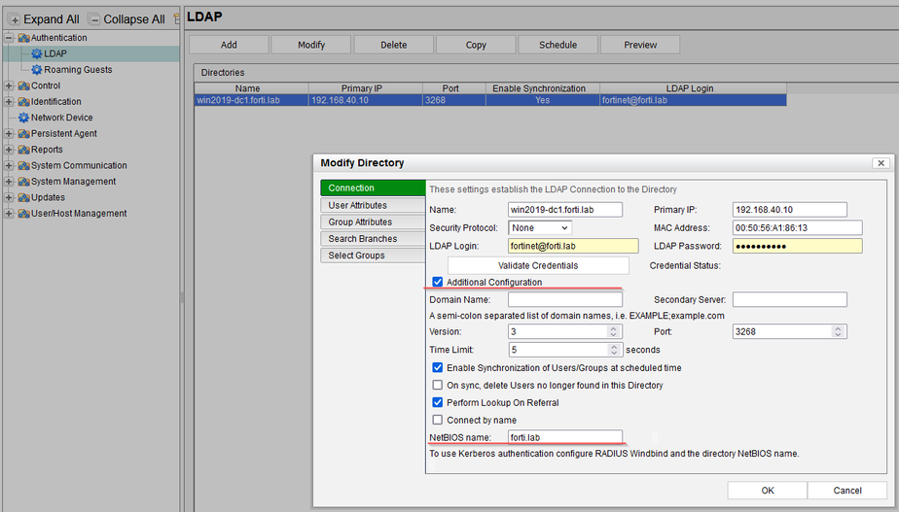899x512 pixels.
Task: Click the User/Host Management folder icon
Action: click(23, 214)
